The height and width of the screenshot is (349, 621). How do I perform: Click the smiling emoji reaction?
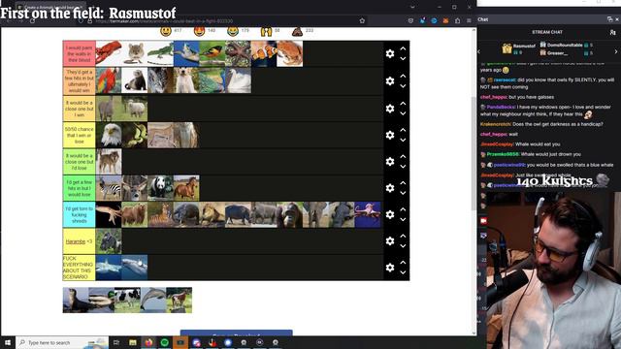[x=166, y=31]
